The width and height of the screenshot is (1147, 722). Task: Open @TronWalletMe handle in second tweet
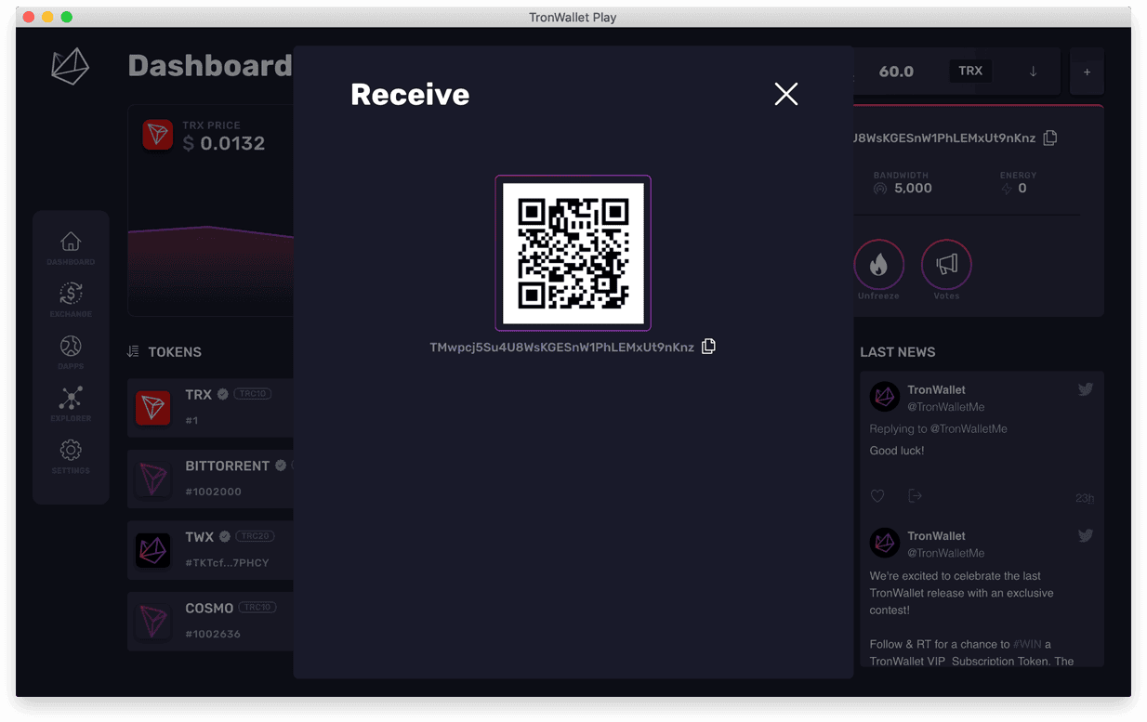[945, 553]
